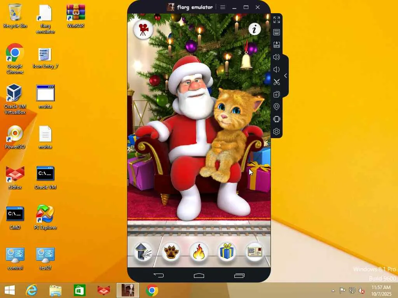Tap the blue gift box button

coord(227,252)
